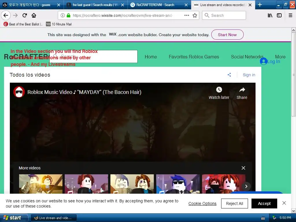Open the '10 Minute Mail' bookmark
The image size is (296, 222).
[59, 24]
